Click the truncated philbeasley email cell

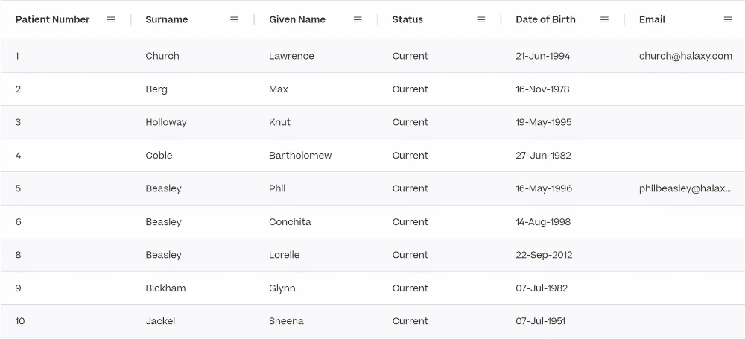coord(685,188)
